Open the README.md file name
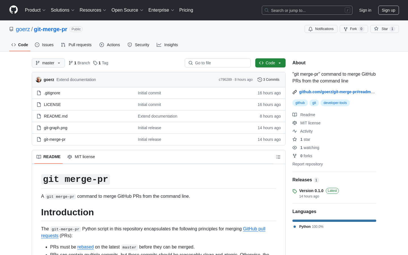This screenshot has width=408, height=255. click(56, 116)
